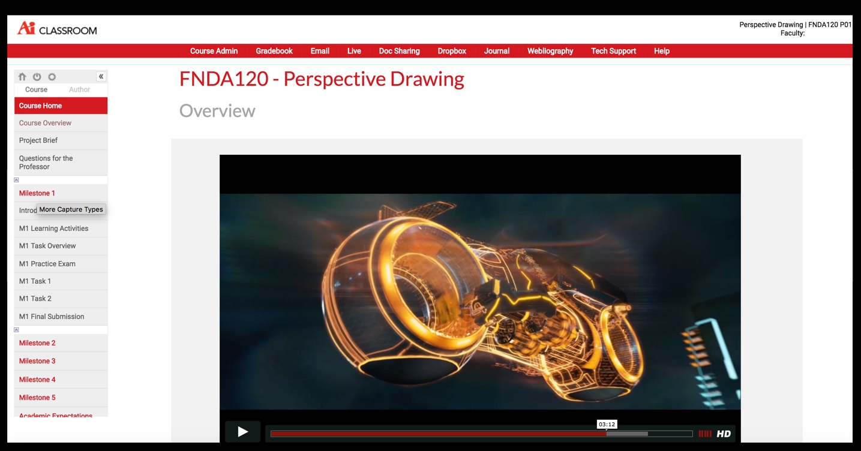Go to Live in navigation bar

pyautogui.click(x=354, y=51)
